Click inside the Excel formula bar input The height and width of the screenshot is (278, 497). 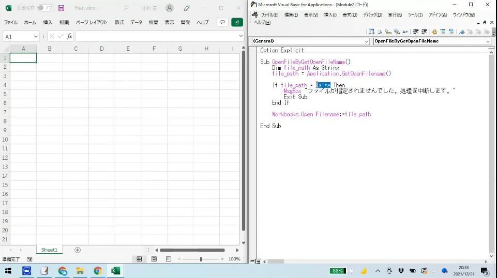click(x=155, y=37)
